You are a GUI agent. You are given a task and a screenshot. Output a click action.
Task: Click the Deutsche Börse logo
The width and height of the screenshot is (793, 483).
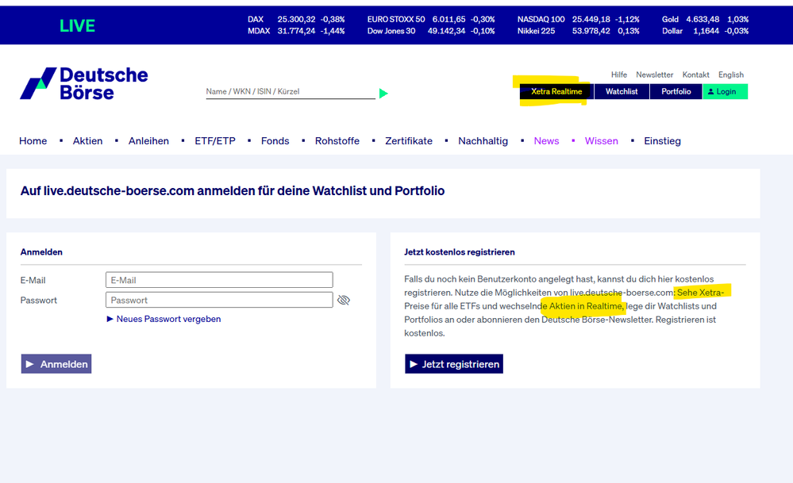[84, 83]
